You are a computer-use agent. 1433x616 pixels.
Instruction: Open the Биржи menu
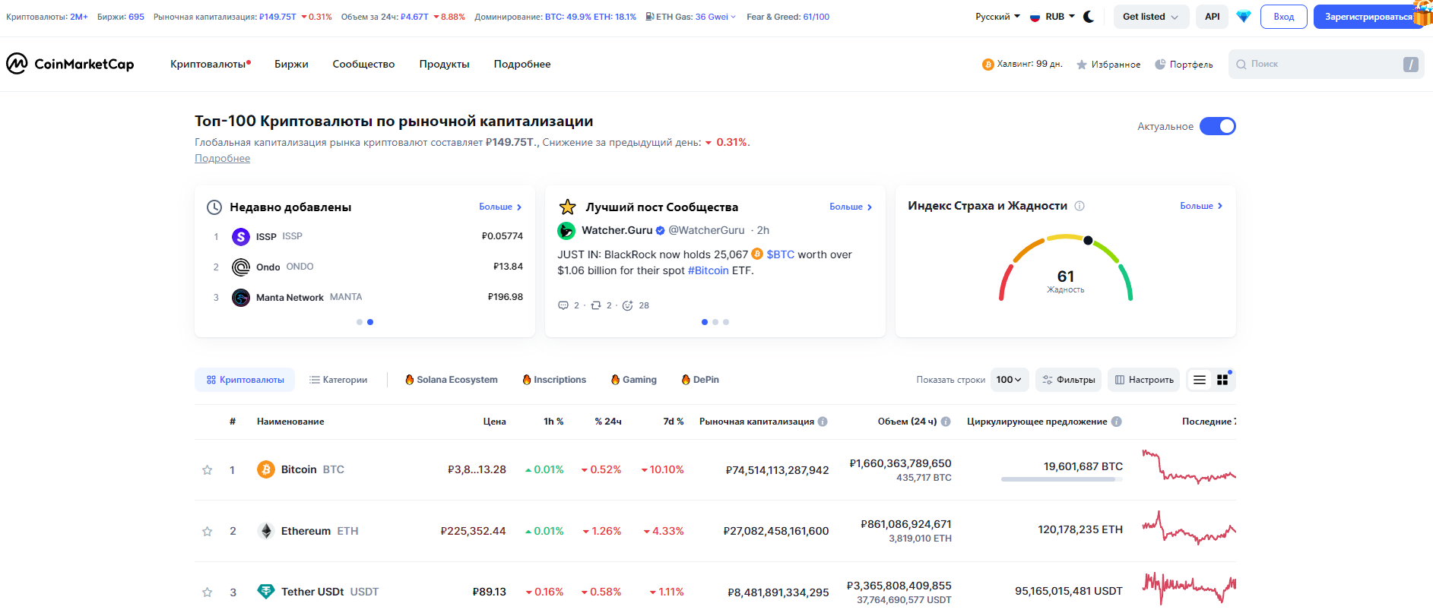click(x=291, y=65)
